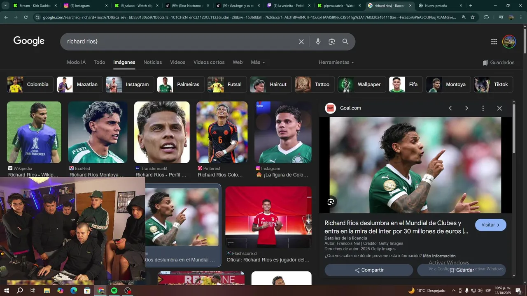The height and width of the screenshot is (296, 527).
Task: Switch to the Todo results tab
Action: click(99, 62)
